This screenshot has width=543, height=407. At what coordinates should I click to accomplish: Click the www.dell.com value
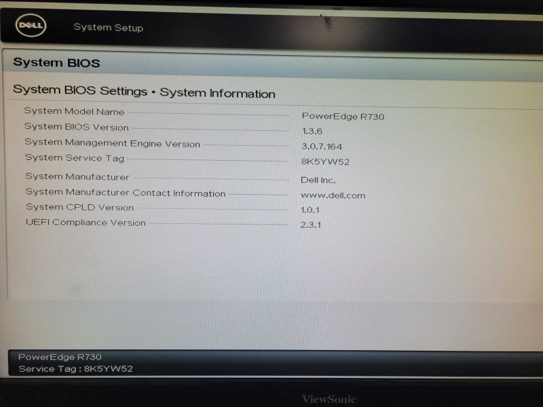coord(333,195)
